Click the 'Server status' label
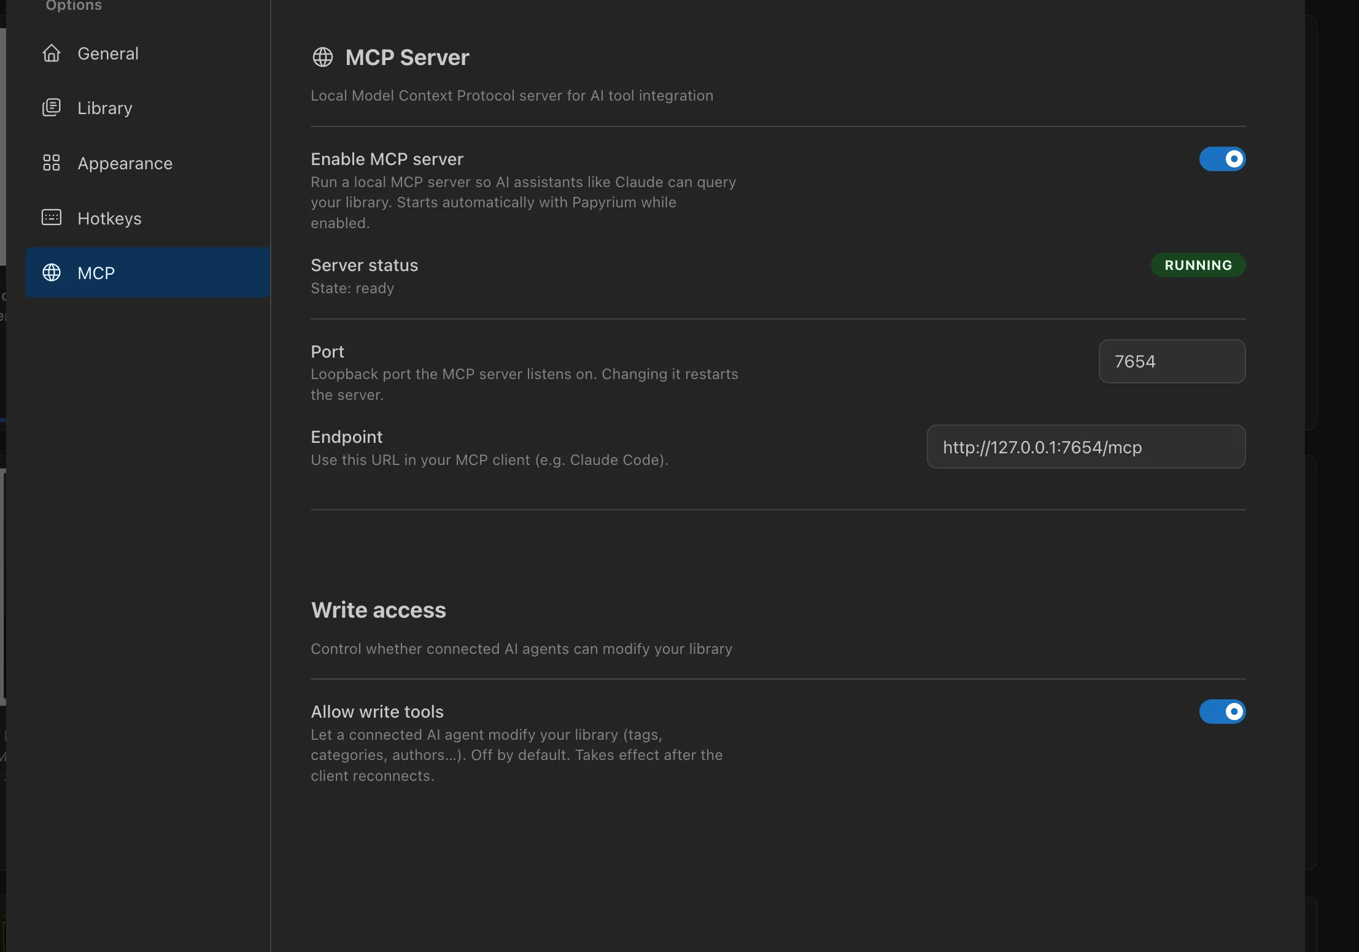1359x952 pixels. [x=364, y=265]
